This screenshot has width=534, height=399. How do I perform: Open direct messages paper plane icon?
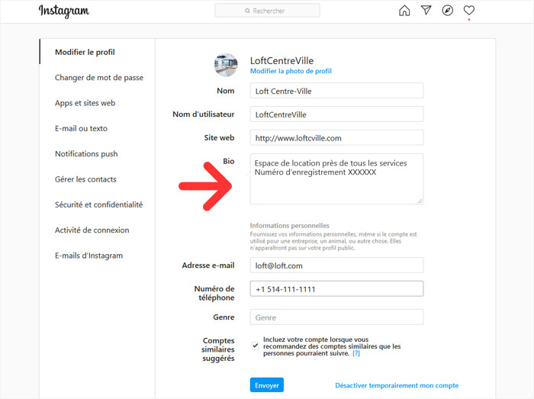(426, 10)
